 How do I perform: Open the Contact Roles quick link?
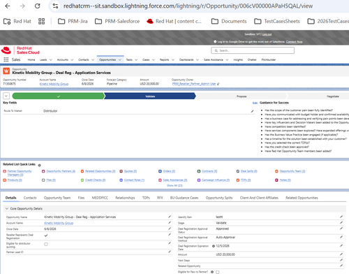coord(134,180)
